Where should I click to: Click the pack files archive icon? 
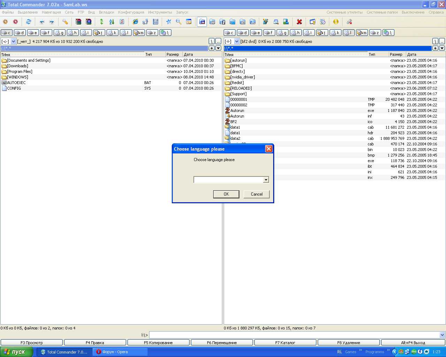78,22
